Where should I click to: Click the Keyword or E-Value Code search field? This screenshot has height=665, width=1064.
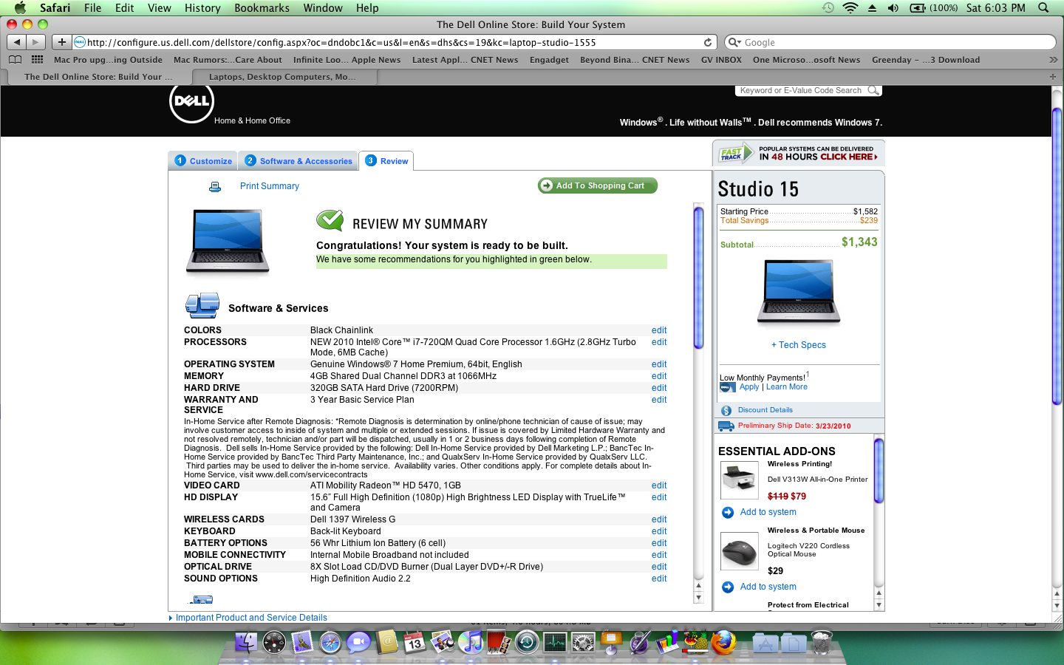coord(801,90)
